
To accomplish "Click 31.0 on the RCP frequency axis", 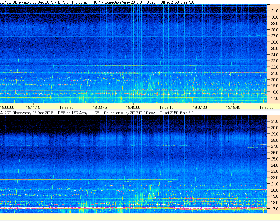I will click(x=275, y=11).
